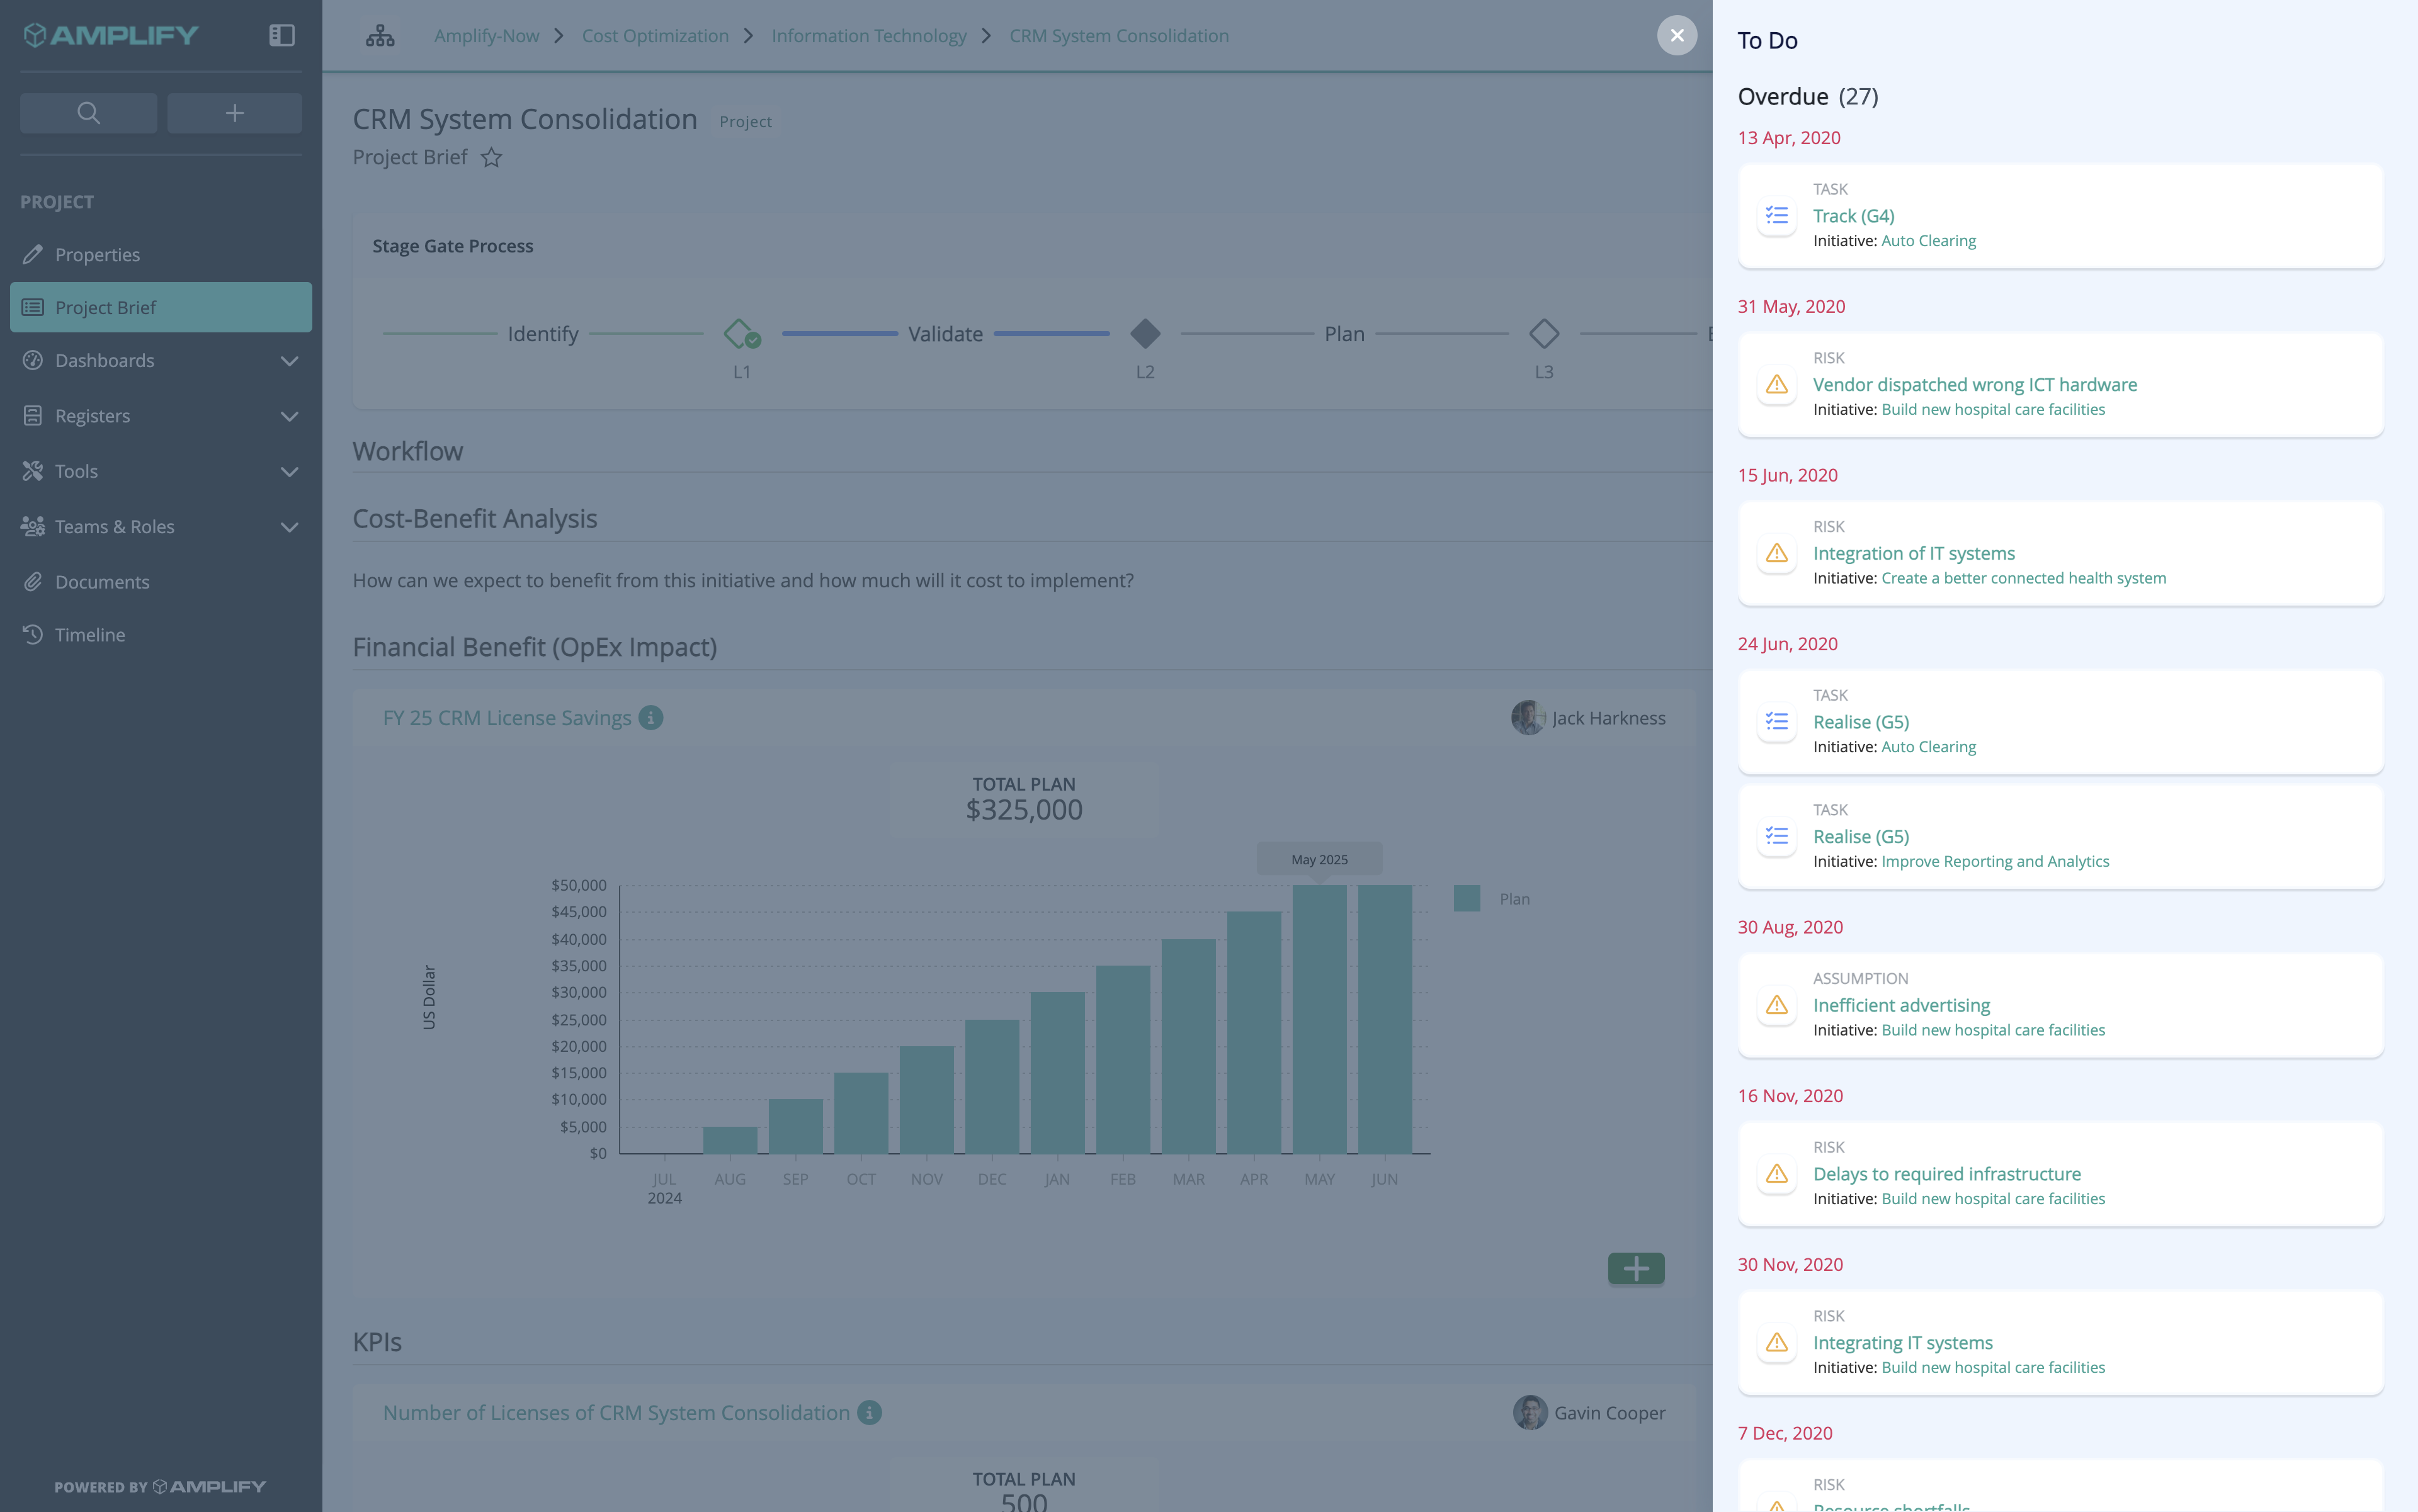Go to Cost Optimization breadcrumb
Image resolution: width=2418 pixels, height=1512 pixels.
pos(656,36)
